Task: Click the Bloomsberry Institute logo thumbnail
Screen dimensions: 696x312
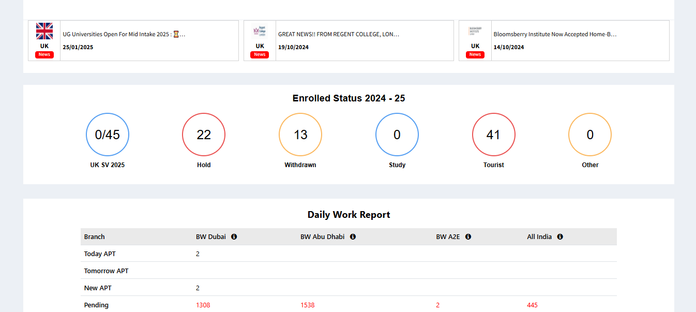Action: (x=475, y=31)
